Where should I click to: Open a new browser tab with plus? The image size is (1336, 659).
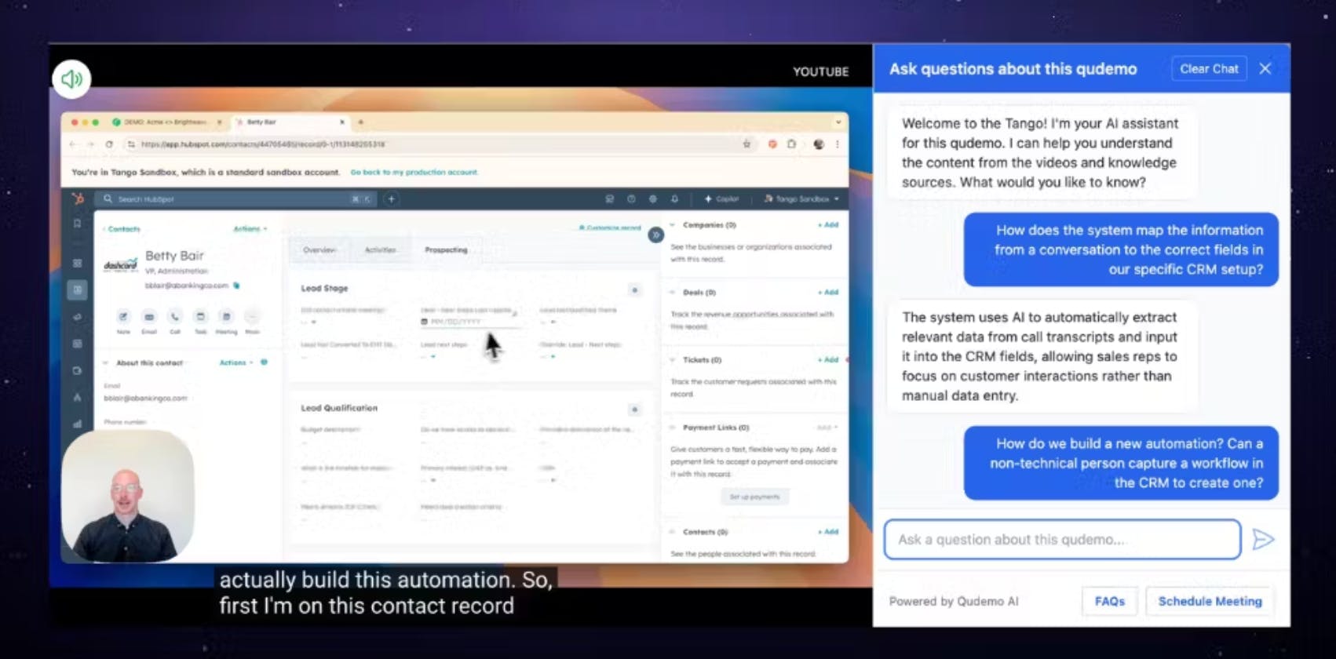[361, 122]
